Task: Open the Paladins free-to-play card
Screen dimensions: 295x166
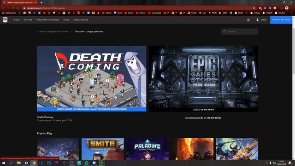Action: pyautogui.click(x=147, y=149)
